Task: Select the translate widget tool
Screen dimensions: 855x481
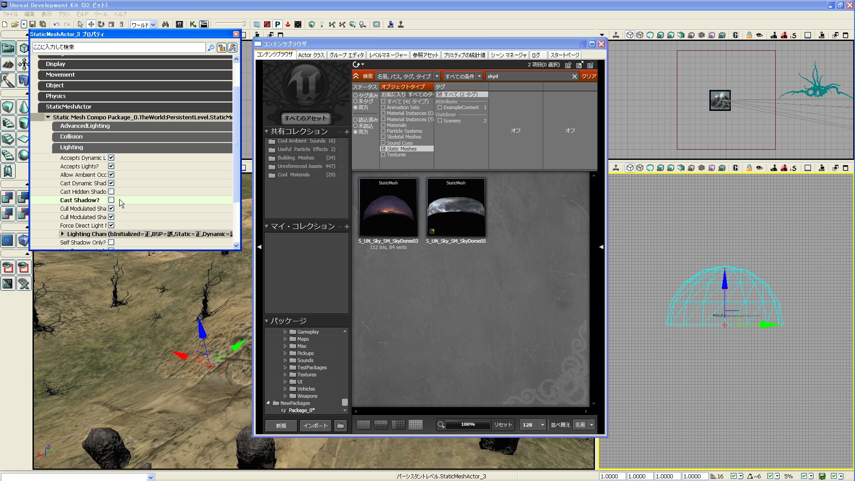Action: point(91,24)
